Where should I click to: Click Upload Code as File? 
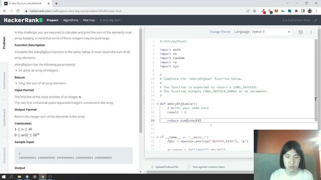click(x=167, y=167)
